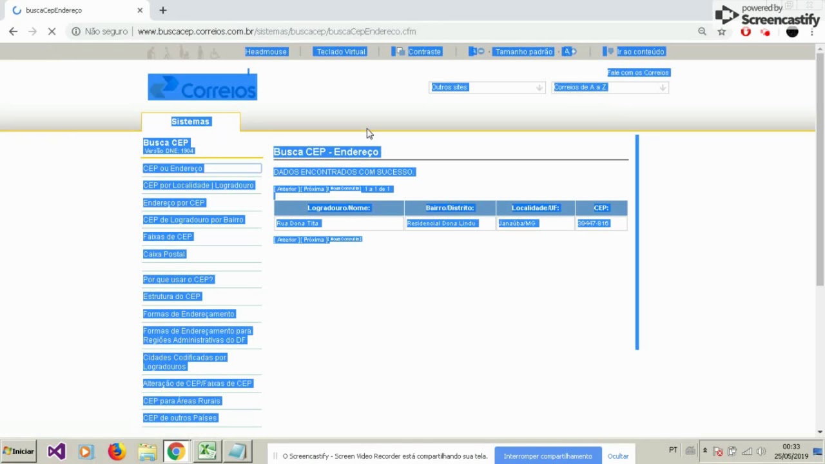Click the volume icon in system tray

[761, 451]
